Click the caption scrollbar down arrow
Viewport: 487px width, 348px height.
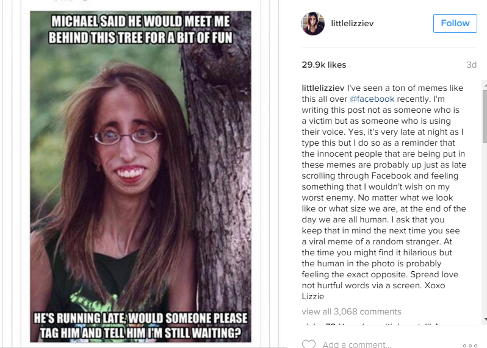click(x=485, y=319)
